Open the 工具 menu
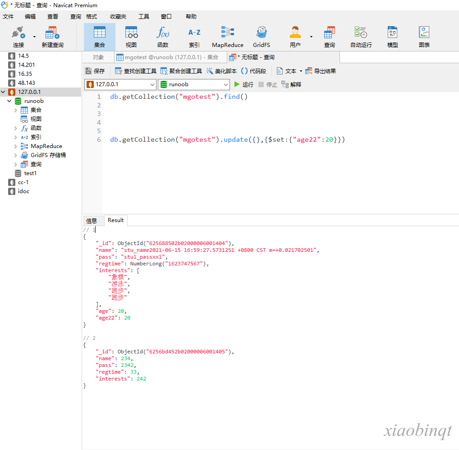Image resolution: width=459 pixels, height=450 pixels. point(144,16)
